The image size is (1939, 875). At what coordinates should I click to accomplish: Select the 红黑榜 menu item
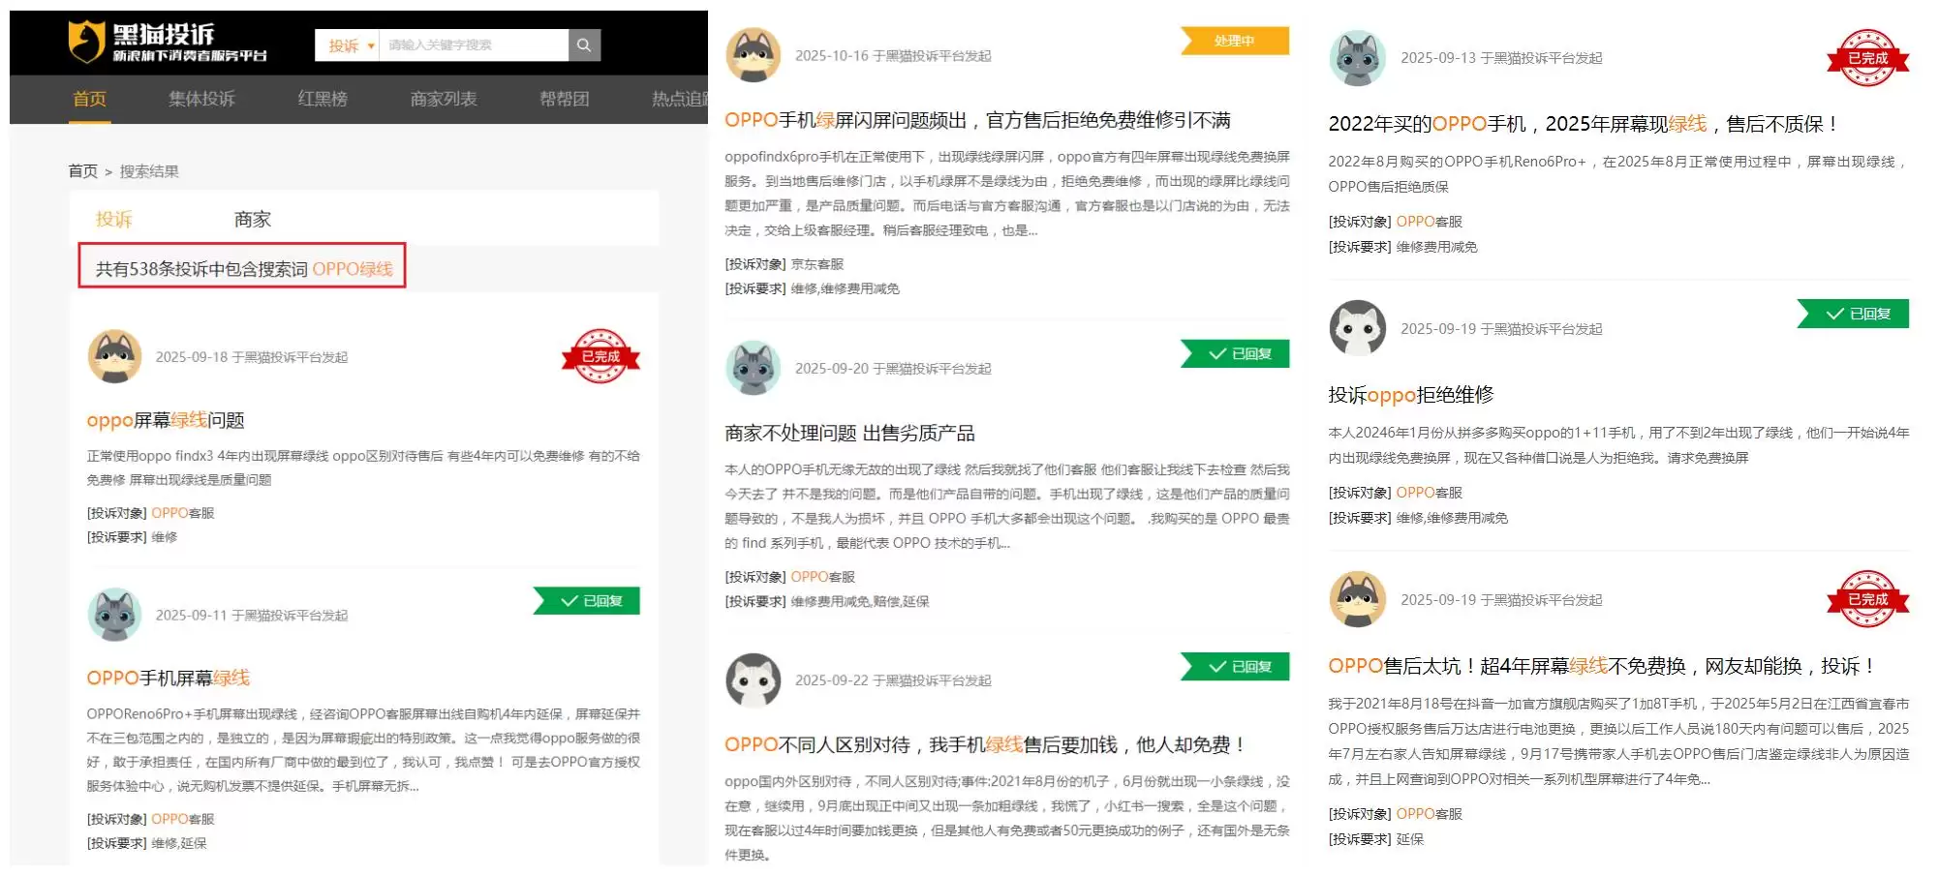click(x=323, y=99)
